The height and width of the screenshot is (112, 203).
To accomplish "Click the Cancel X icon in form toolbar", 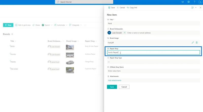I will point(118,8).
